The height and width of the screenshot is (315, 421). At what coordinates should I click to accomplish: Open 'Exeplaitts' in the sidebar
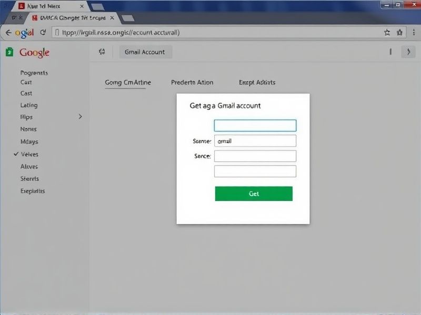pyautogui.click(x=33, y=191)
